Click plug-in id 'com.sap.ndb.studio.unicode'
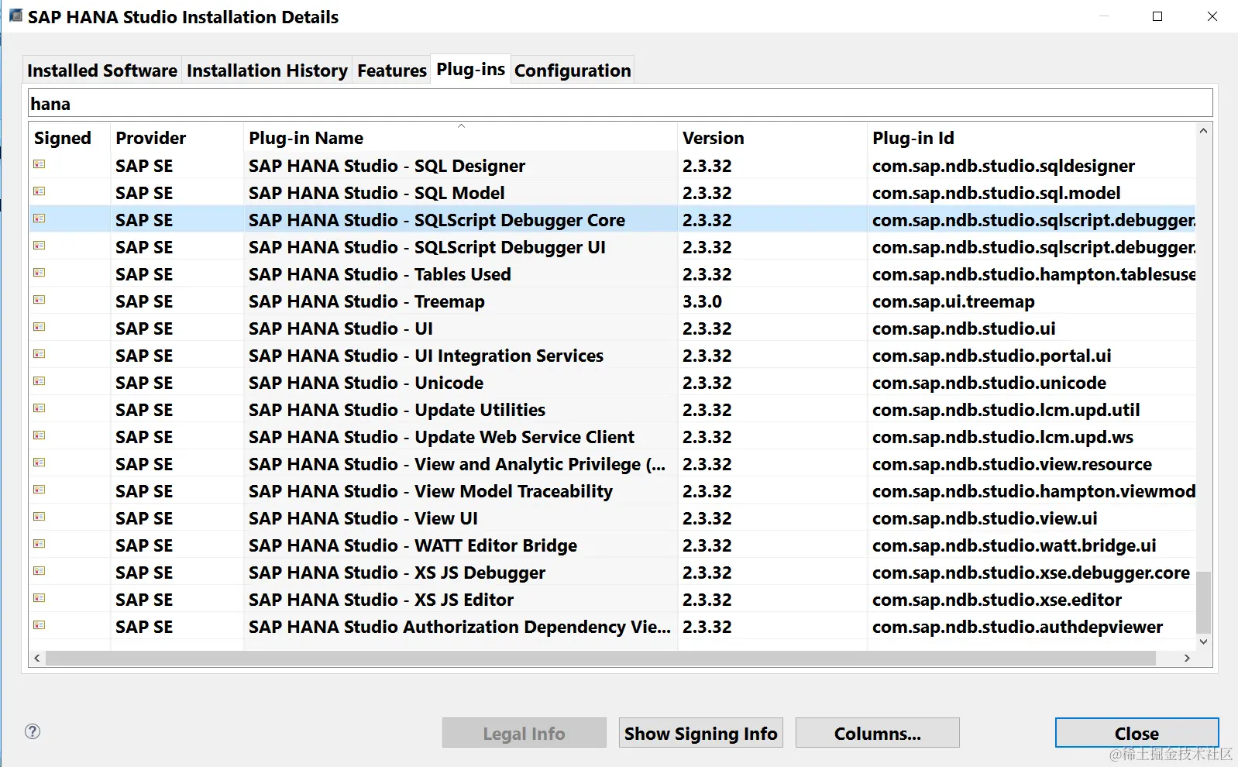Screen dimensions: 1238x767 click(989, 383)
